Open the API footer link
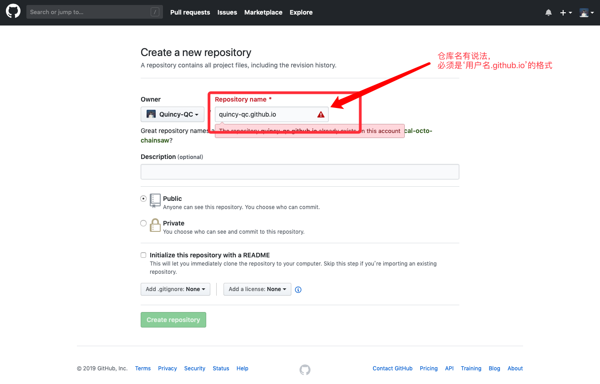600x384 pixels. (x=449, y=369)
